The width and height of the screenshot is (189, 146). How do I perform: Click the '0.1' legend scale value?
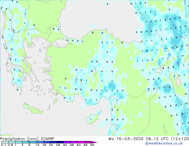(x=3, y=145)
